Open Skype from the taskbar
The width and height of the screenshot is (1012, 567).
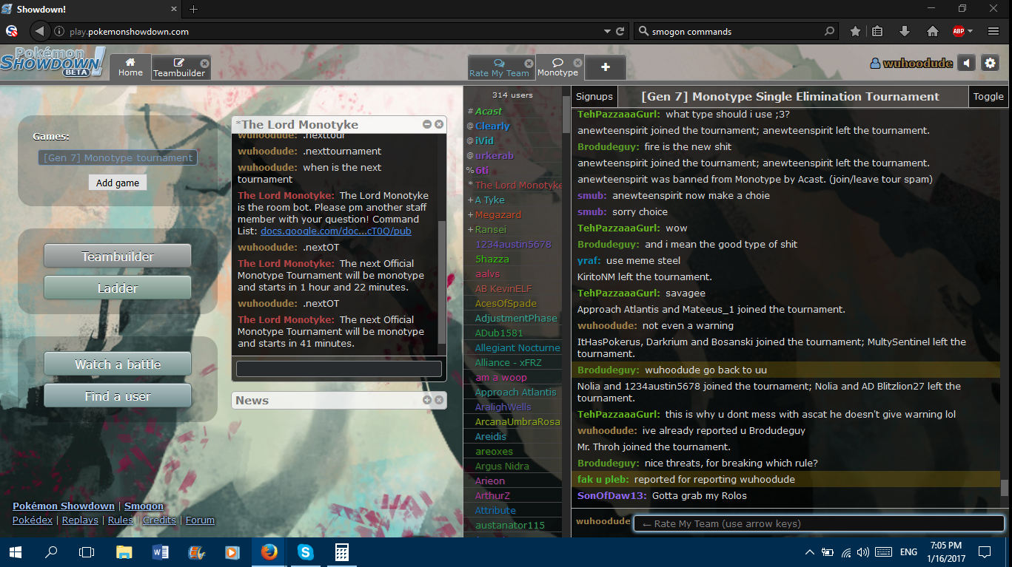pyautogui.click(x=305, y=552)
